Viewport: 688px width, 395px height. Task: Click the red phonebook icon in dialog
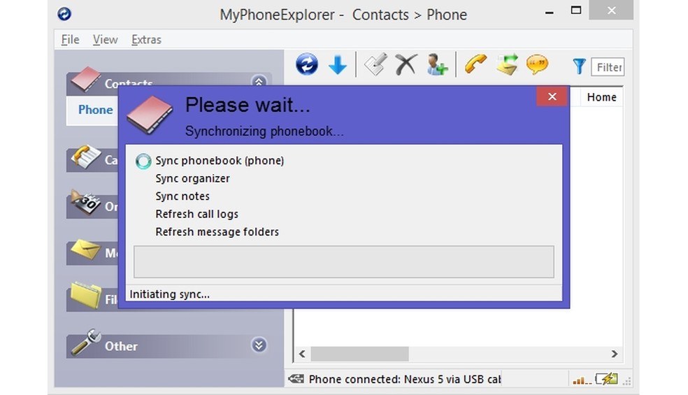click(x=150, y=114)
